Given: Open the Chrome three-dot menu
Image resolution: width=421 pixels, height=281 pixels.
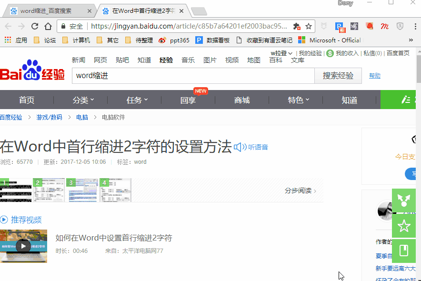Looking at the screenshot, I should pyautogui.click(x=415, y=26).
